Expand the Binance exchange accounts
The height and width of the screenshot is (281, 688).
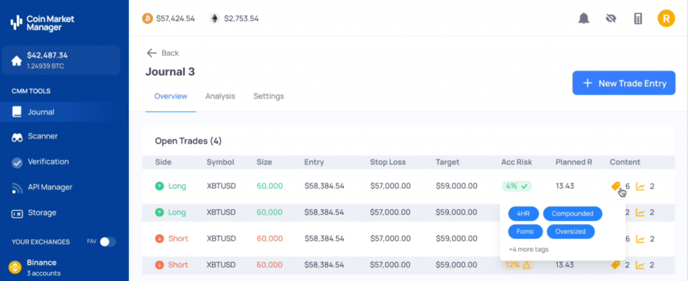(43, 267)
